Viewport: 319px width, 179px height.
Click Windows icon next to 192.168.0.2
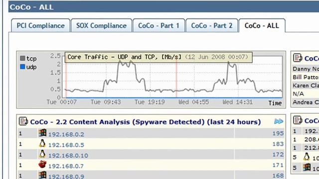pyautogui.click(x=42, y=133)
